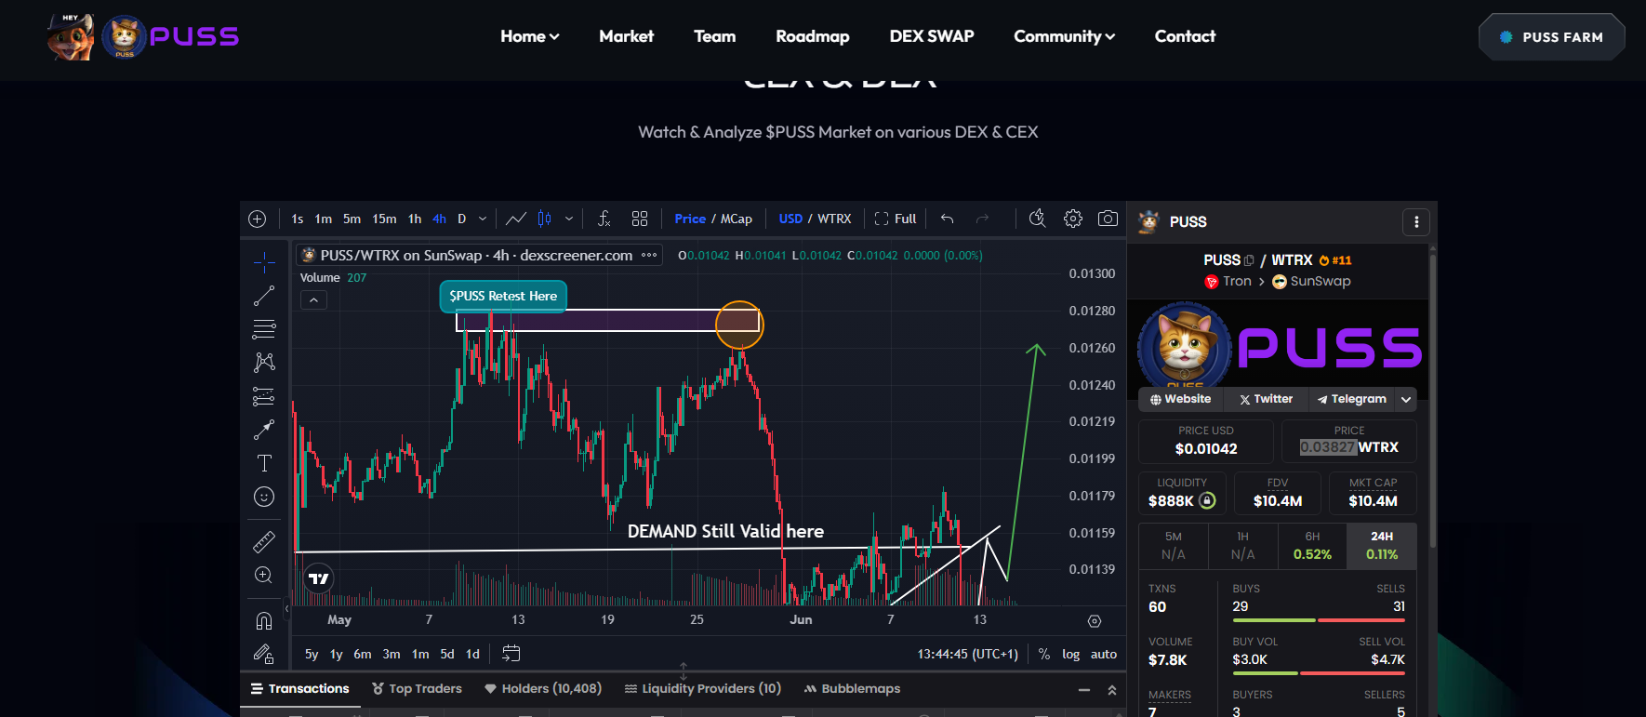Expand the timeframe interval dropdown
This screenshot has height=717, width=1646.
[x=483, y=219]
